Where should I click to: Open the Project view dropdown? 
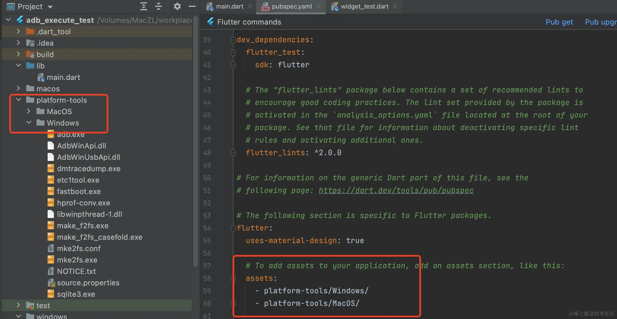pos(50,7)
